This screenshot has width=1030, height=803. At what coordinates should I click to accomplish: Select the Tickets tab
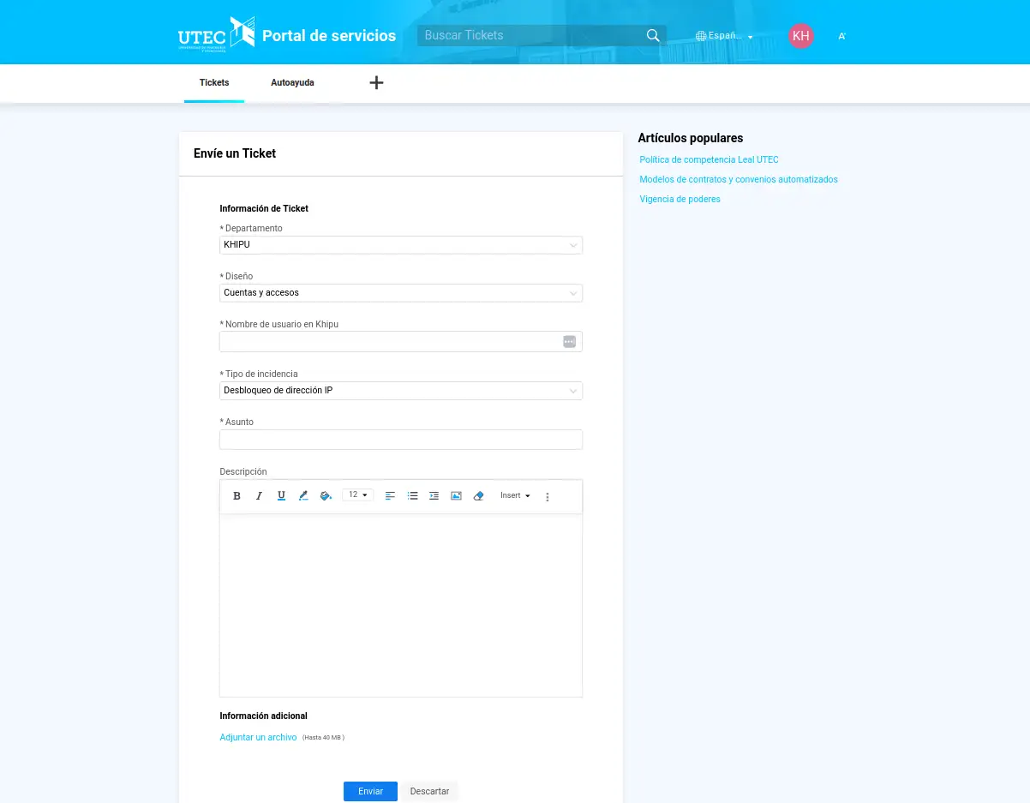coord(214,83)
